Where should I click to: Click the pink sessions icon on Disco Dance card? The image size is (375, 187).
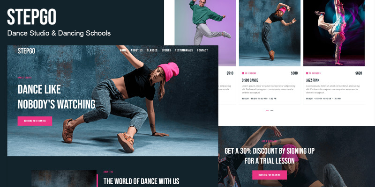tap(243, 73)
